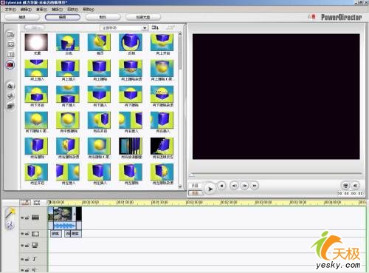Click the Create Disc mode button

143,17
